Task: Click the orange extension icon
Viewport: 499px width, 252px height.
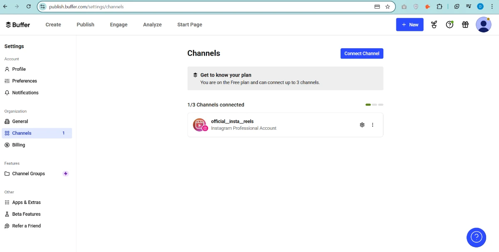Action: (x=427, y=7)
